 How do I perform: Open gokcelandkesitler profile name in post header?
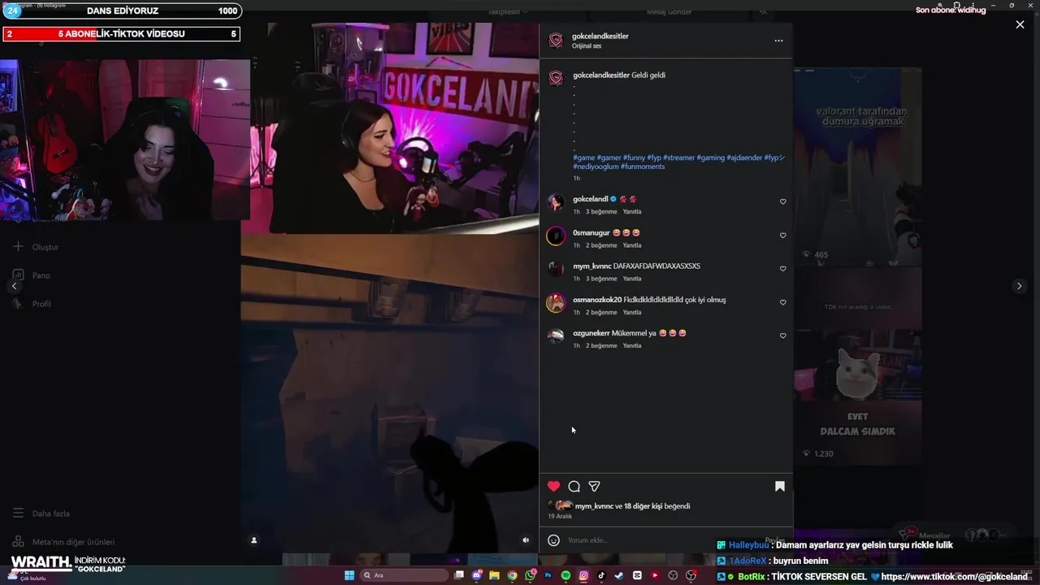pyautogui.click(x=600, y=36)
